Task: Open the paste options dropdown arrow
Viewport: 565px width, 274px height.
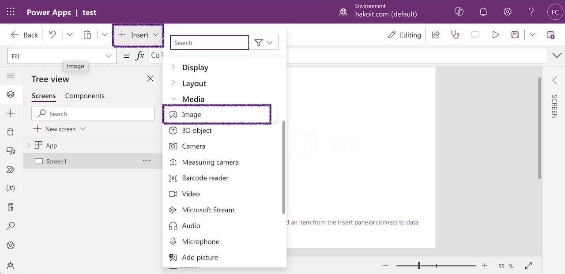Action: tap(105, 34)
